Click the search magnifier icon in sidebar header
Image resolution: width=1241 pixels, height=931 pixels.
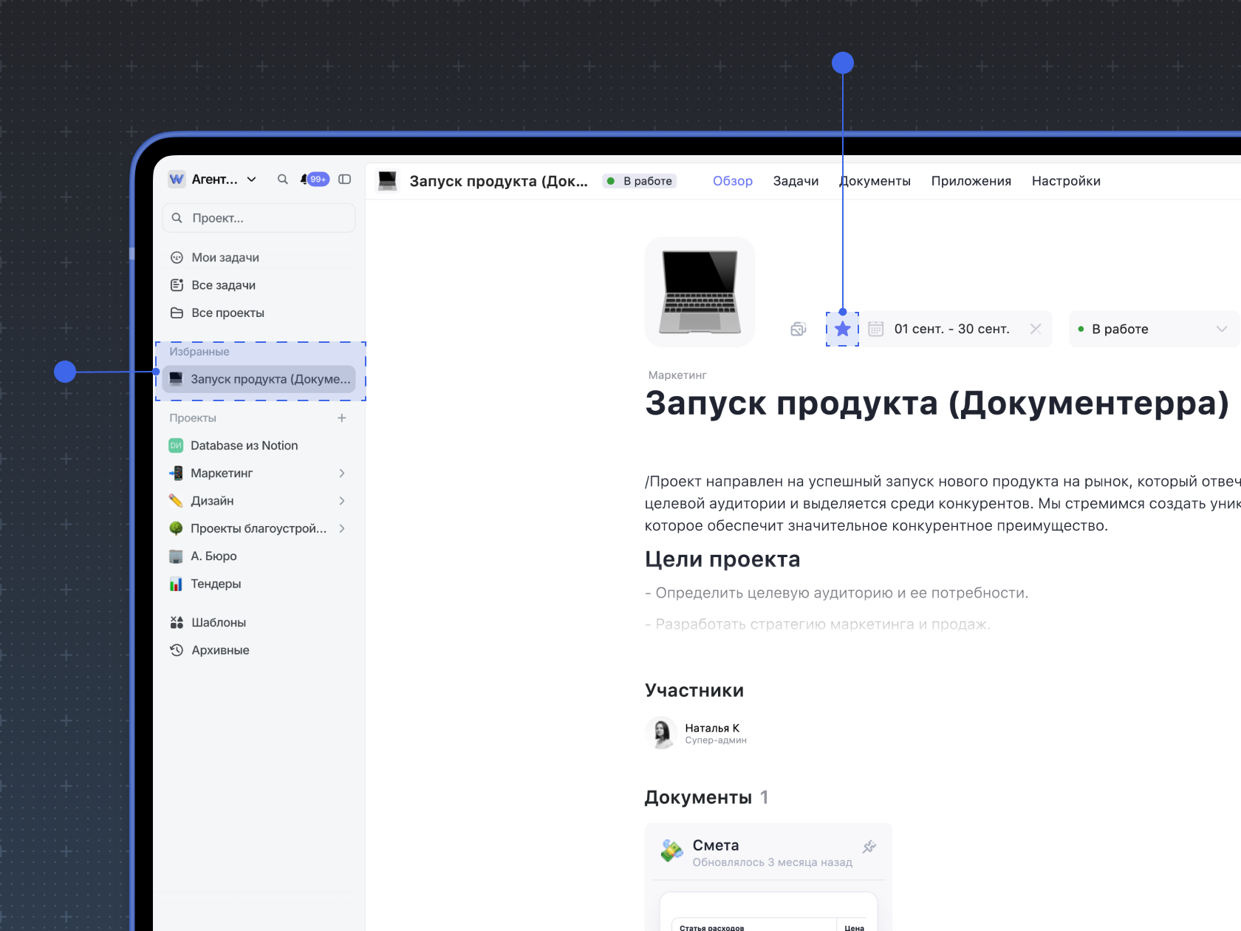(282, 180)
